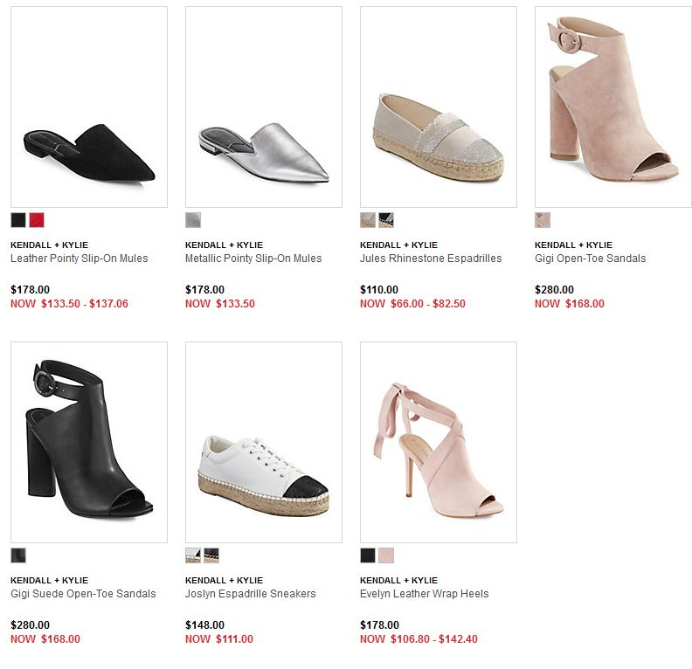Choose black swatch for Joslyn Espadrille Sneakers

click(x=211, y=555)
